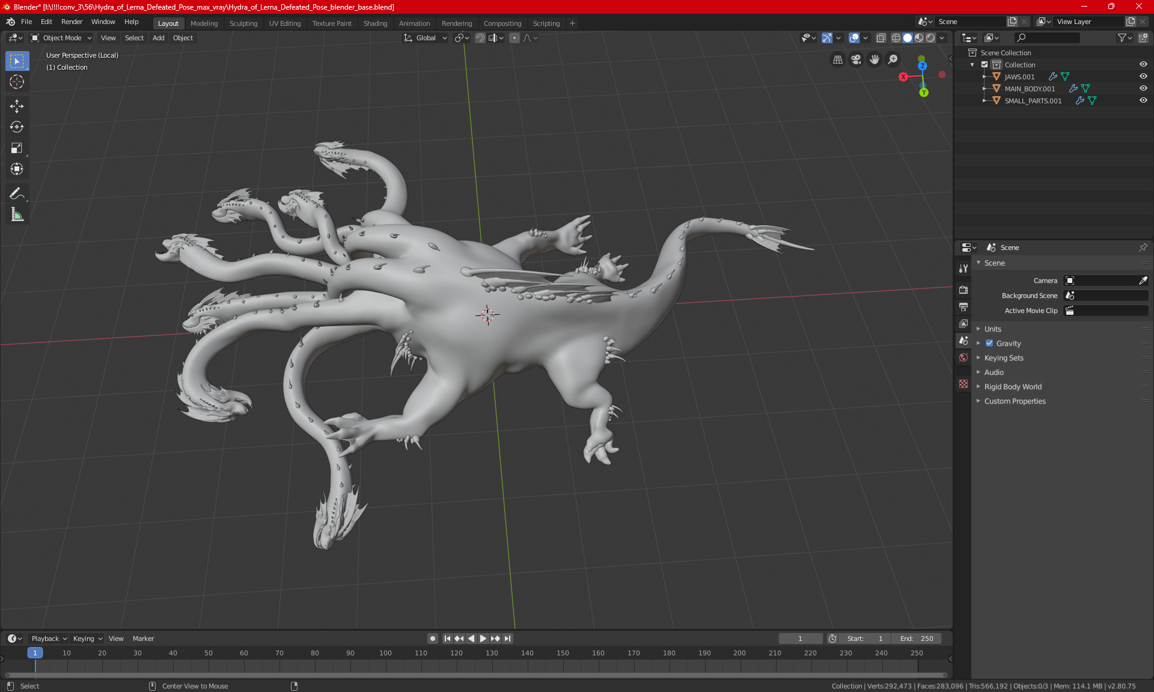Viewport: 1154px width, 692px height.
Task: Toggle X-ray mode
Action: [881, 38]
